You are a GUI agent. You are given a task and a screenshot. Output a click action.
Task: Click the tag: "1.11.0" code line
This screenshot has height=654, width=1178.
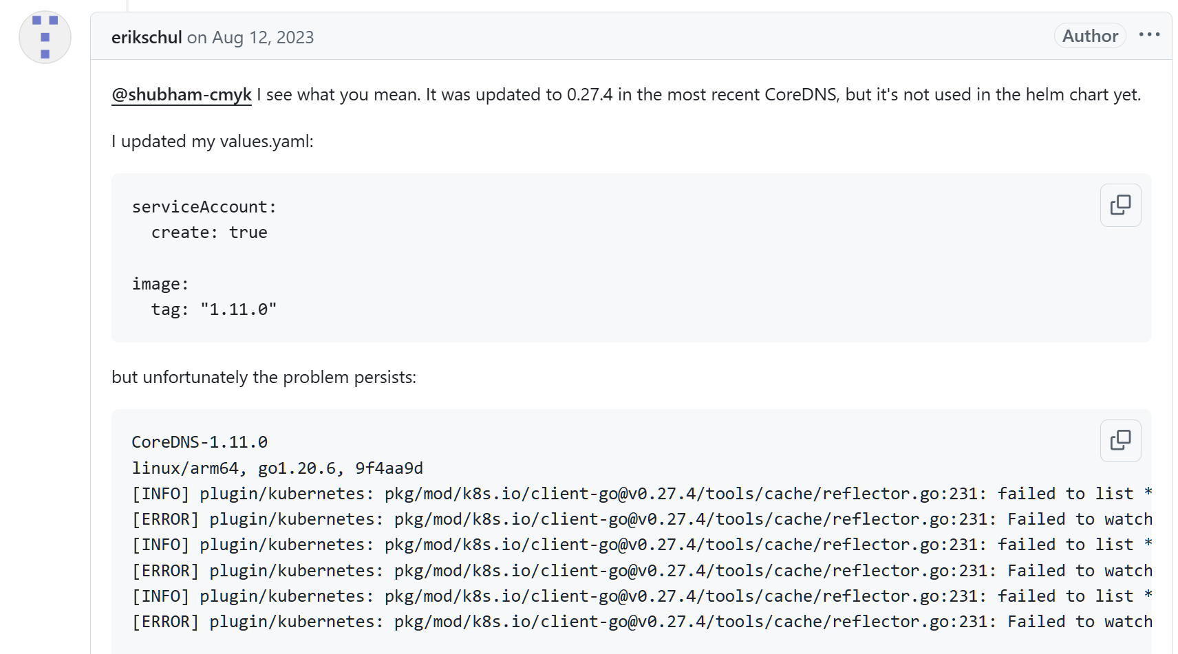[214, 309]
